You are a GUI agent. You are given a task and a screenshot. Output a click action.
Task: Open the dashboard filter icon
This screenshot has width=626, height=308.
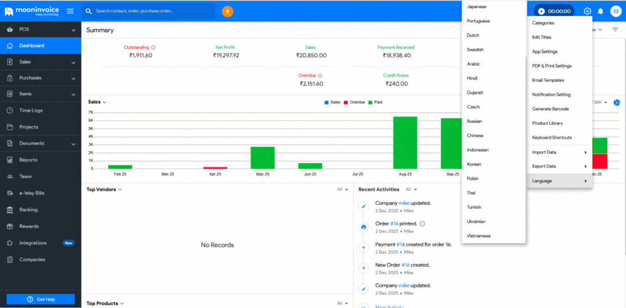(x=615, y=30)
